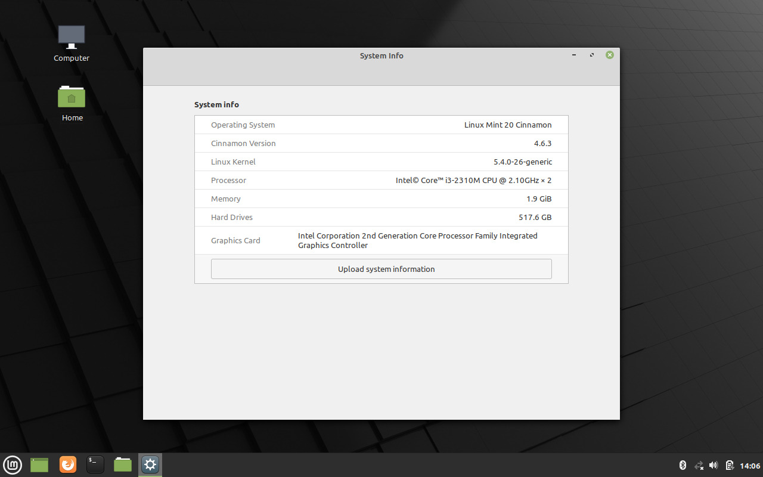Maximize the System Info window
This screenshot has width=763, height=477.
pos(592,55)
